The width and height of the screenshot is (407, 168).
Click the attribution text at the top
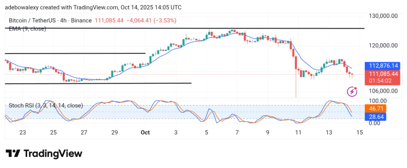pos(93,8)
